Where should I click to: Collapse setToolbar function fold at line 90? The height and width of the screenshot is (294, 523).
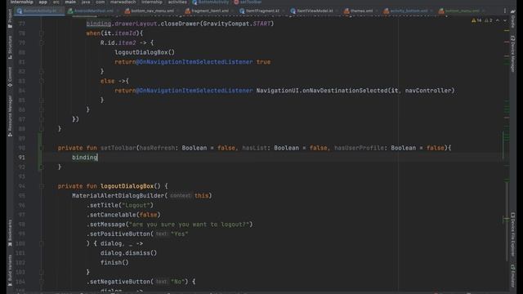click(x=42, y=148)
